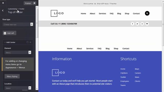The width and height of the screenshot is (164, 92).
Task: Open Toolkit under Shortcuts
Action: (123, 77)
